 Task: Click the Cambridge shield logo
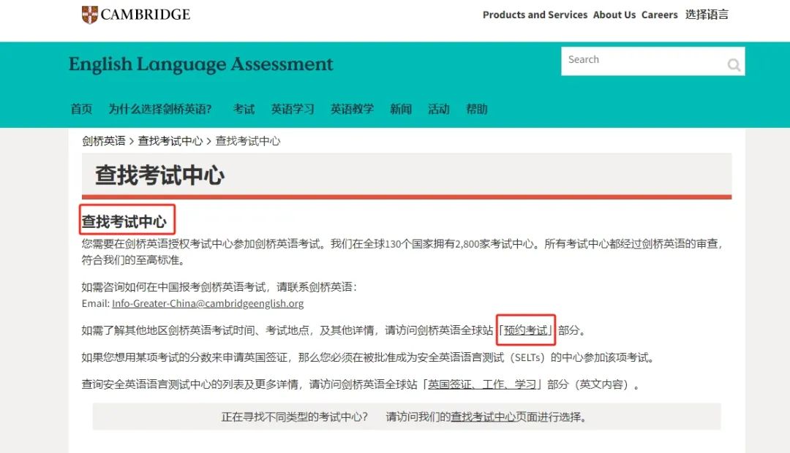[90, 15]
